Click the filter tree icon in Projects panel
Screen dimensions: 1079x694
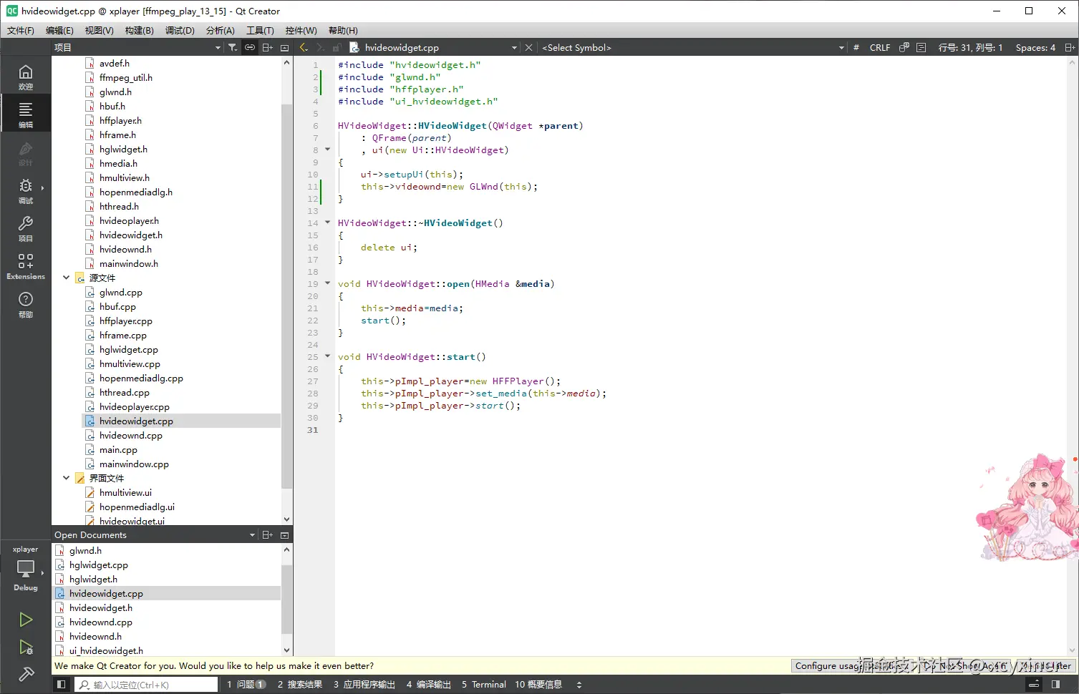coord(233,48)
